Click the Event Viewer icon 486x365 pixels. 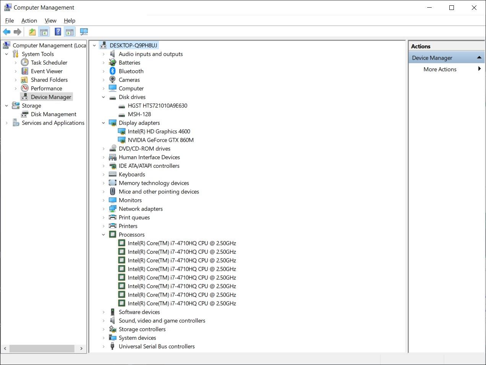click(x=25, y=71)
